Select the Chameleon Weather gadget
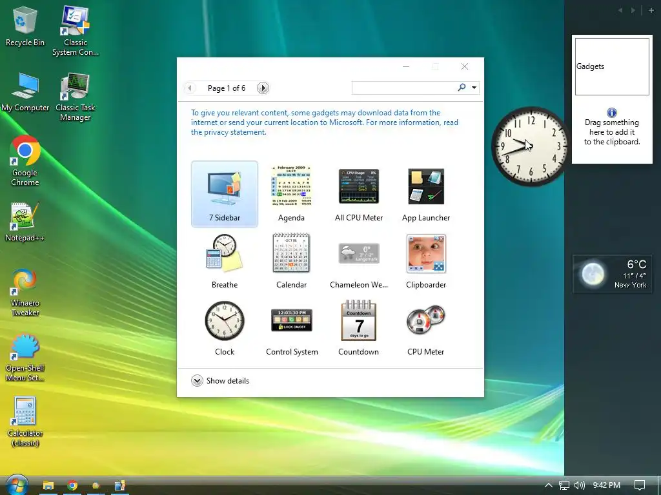Viewport: 661px width, 495px height. (359, 261)
